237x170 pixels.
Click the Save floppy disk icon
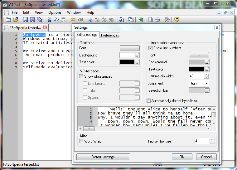(25, 20)
